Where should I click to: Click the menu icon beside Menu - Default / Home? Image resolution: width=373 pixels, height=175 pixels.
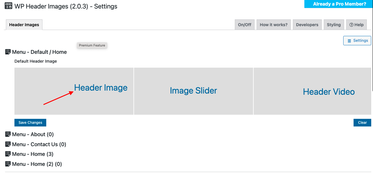pos(8,52)
